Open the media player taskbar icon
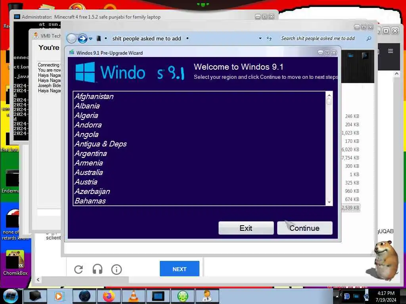406x304 pixels. pyautogui.click(x=59, y=296)
